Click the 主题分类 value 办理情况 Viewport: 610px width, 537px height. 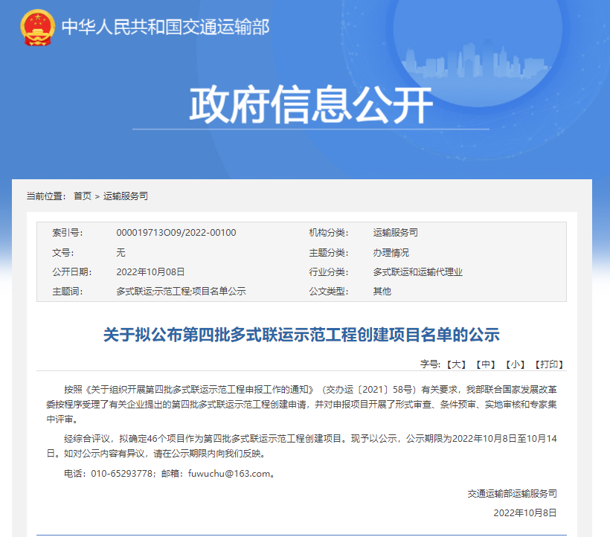tap(391, 252)
